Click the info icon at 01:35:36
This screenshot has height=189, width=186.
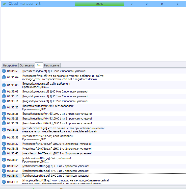(x=4, y=137)
